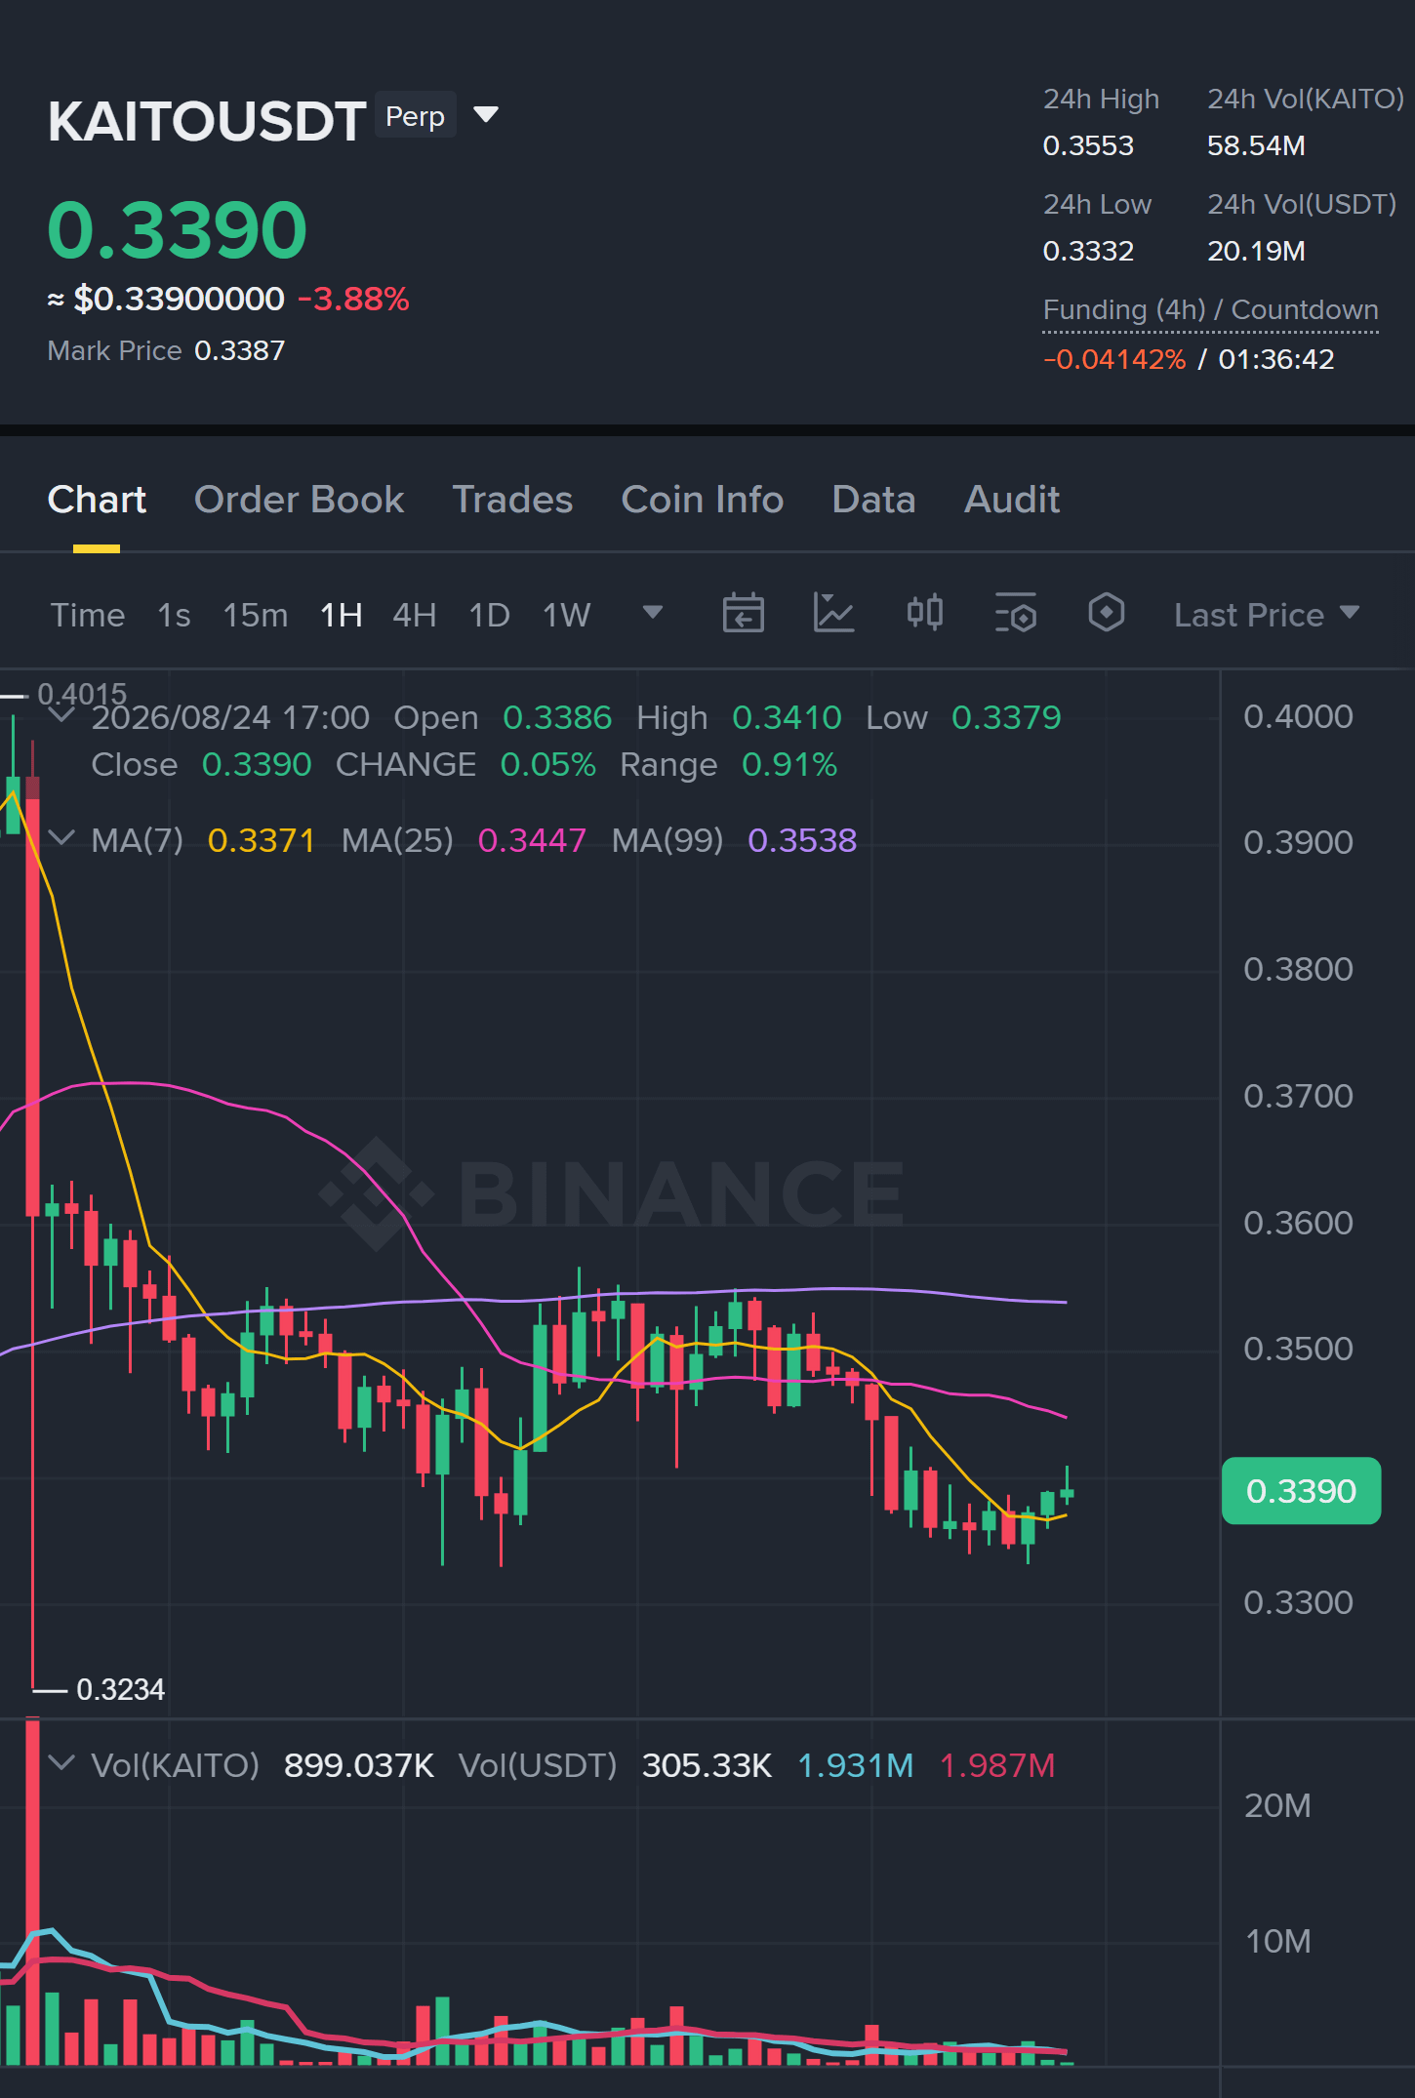Tap the 24h Vol(KAITO) value 58.54M
This screenshot has width=1415, height=2098.
coord(1256,146)
